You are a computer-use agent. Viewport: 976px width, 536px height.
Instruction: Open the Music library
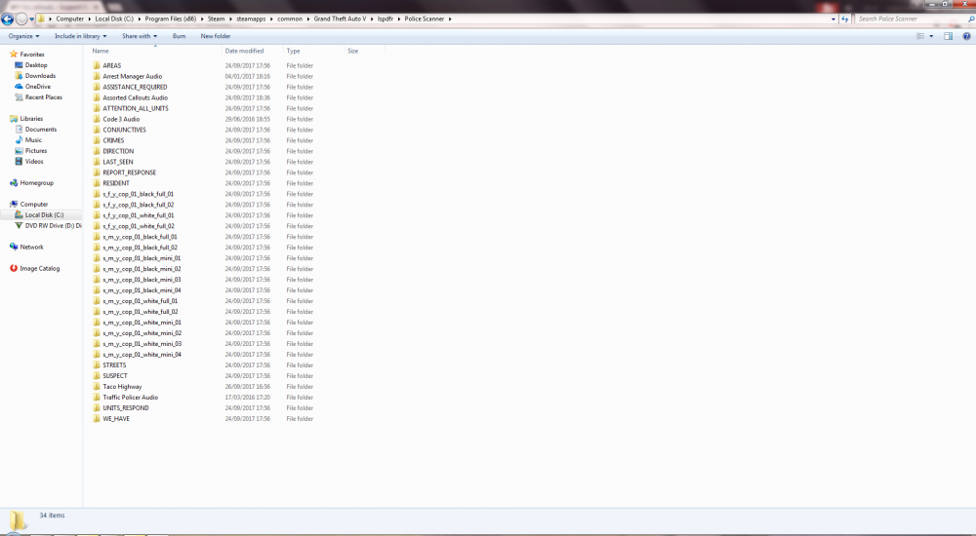click(33, 140)
